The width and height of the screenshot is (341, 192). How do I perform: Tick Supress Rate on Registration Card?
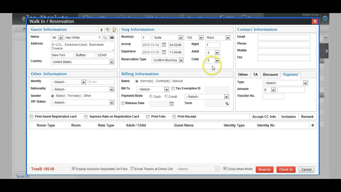pos(86,117)
